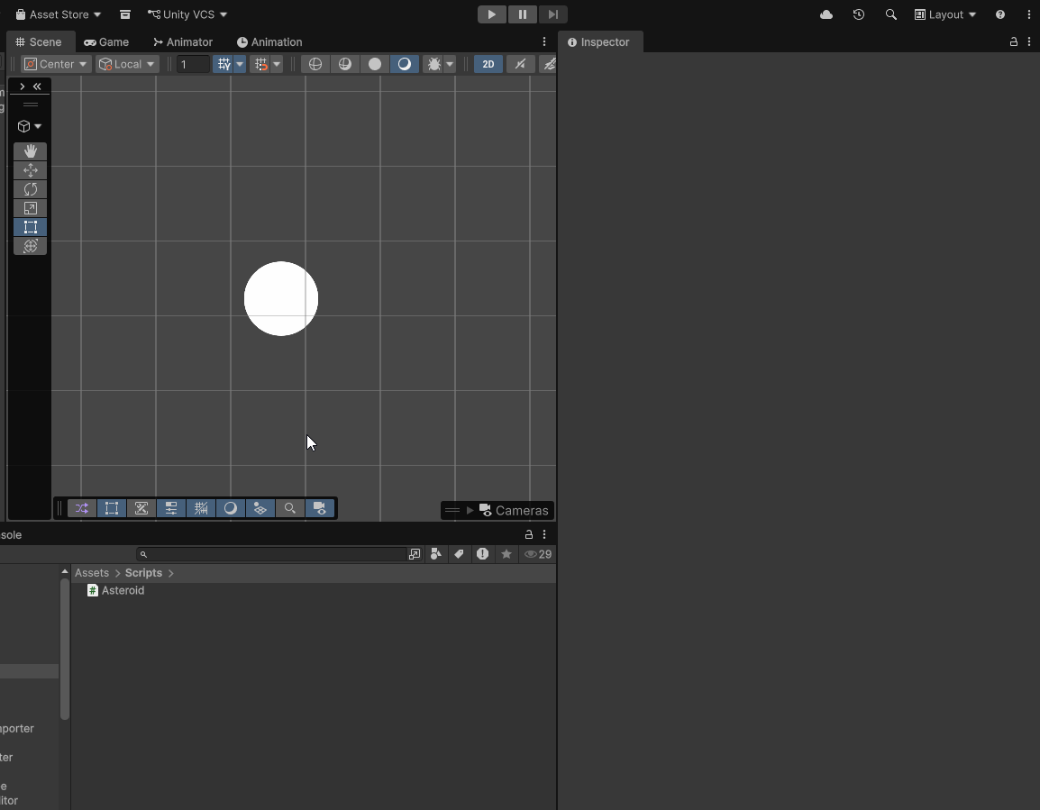Open the Layout dropdown
1040x810 pixels.
[x=945, y=14]
